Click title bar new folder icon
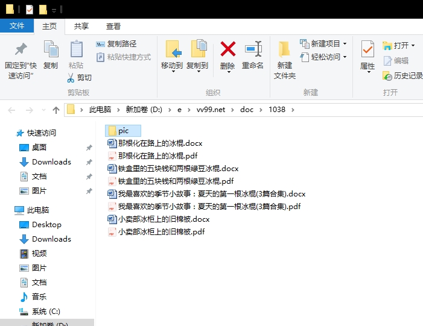This screenshot has width=423, height=326. tap(43, 10)
